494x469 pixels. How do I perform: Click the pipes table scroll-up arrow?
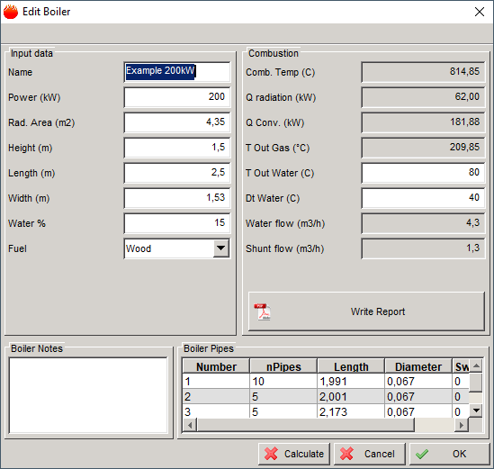(x=476, y=366)
